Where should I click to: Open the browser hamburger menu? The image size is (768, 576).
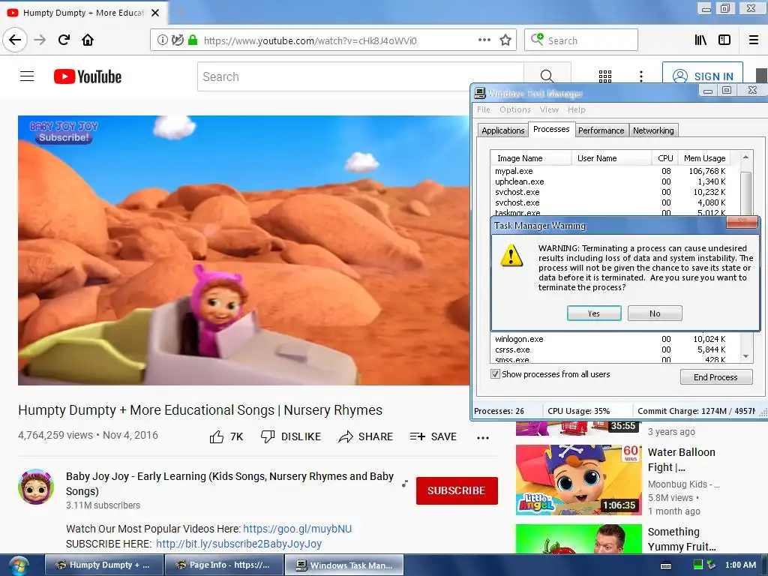point(754,40)
